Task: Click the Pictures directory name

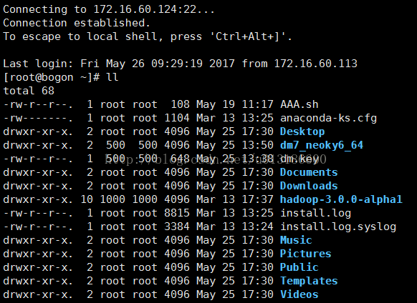Action: (x=305, y=254)
